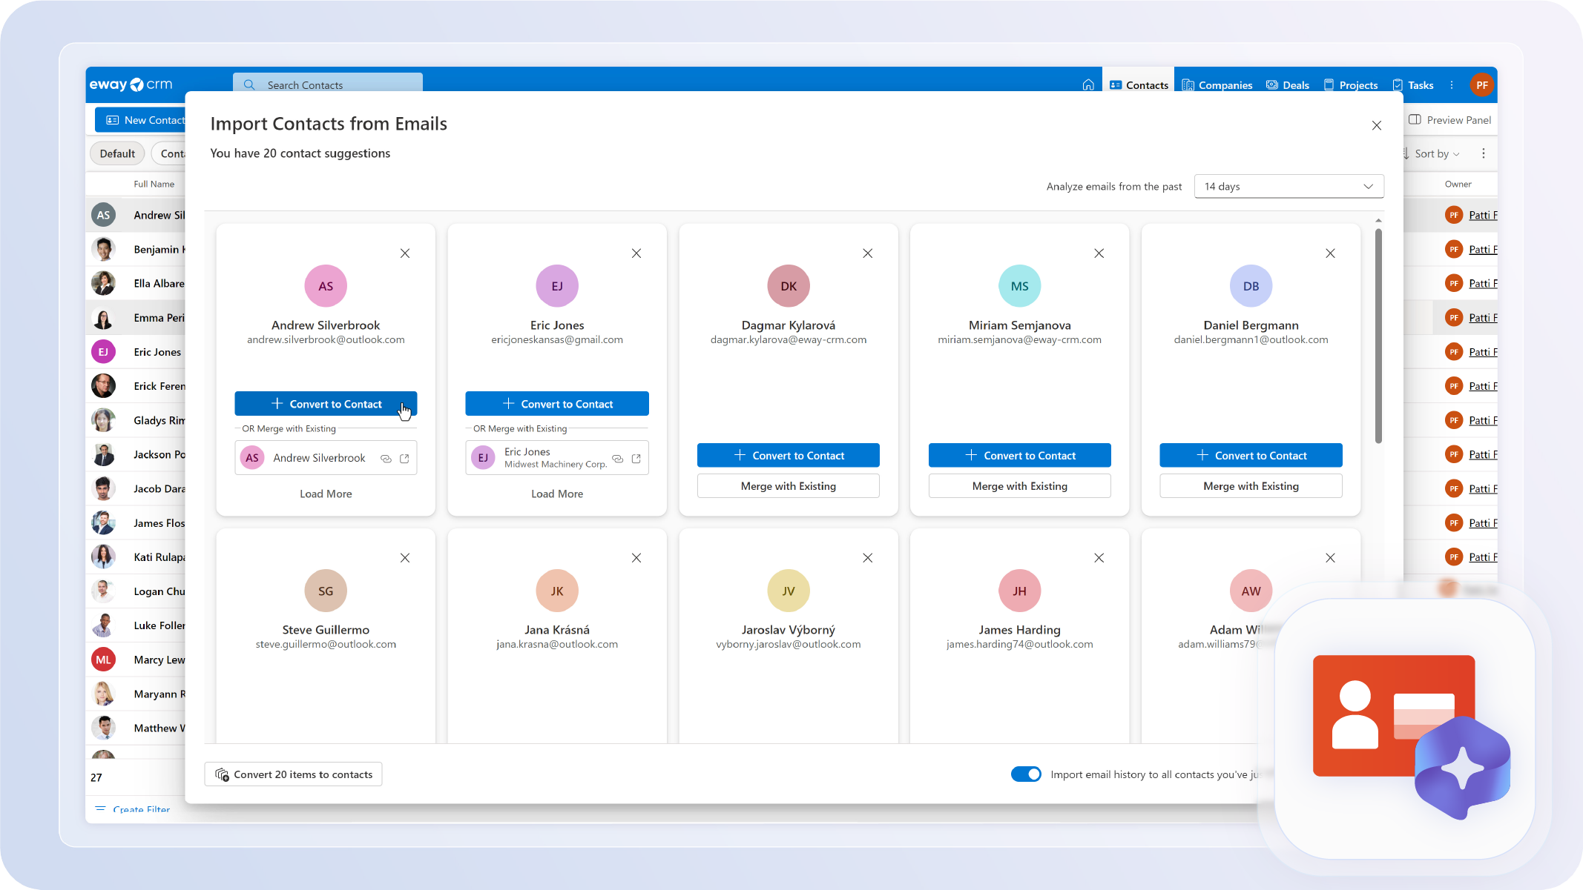Select the Default view chip
Screen dimensions: 1583x890
pyautogui.click(x=117, y=154)
